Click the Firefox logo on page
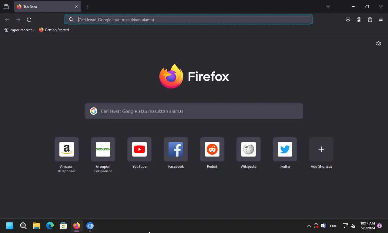This screenshot has width=388, height=233. 194,76
